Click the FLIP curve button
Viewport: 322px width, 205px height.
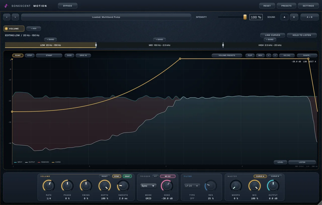pos(250,55)
